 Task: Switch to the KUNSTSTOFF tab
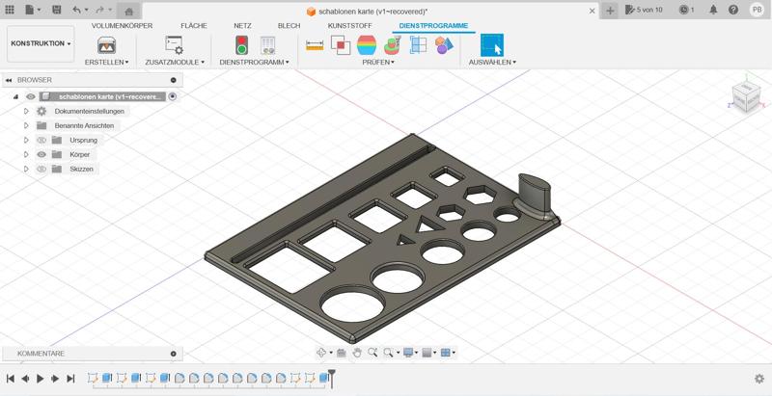[350, 26]
